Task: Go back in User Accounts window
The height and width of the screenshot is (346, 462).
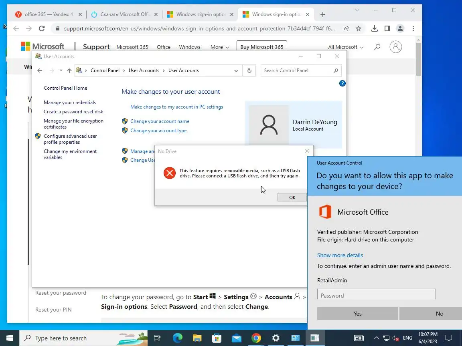Action: [40, 70]
